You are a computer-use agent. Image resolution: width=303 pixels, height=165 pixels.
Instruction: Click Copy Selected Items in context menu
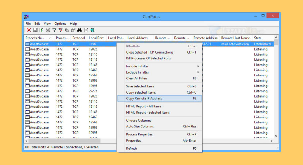point(160,92)
